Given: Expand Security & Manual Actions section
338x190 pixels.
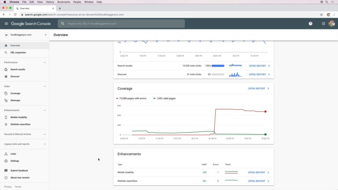Looking at the screenshot, I should pyautogui.click(x=44, y=134).
